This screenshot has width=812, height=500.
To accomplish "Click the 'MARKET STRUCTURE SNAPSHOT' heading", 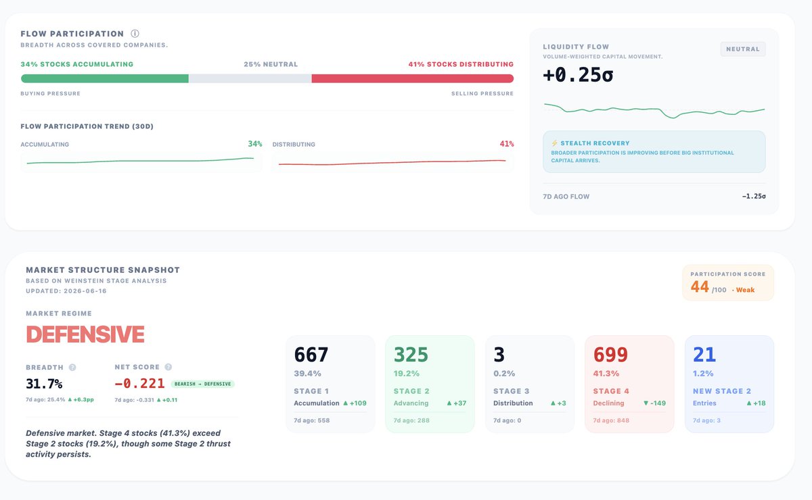I will (103, 270).
